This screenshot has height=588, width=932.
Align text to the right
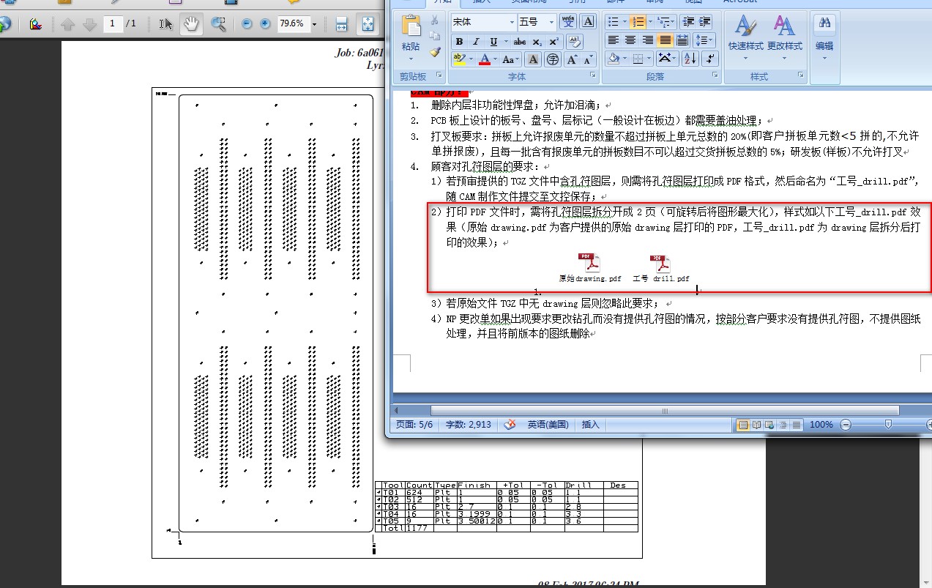pos(648,40)
